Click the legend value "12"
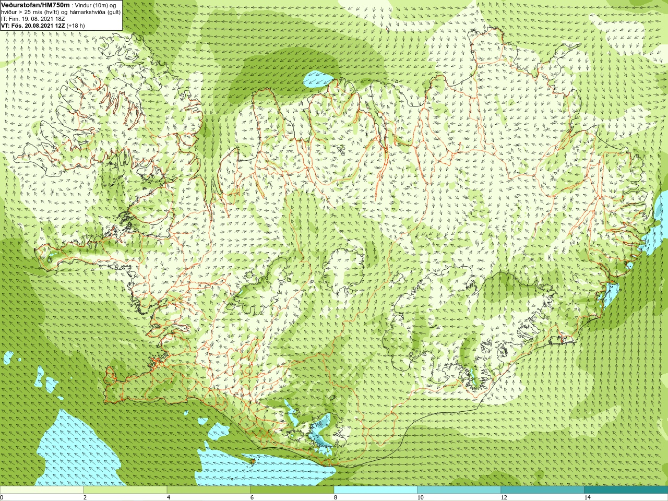Screen dimensions: 668x501 tap(504, 497)
